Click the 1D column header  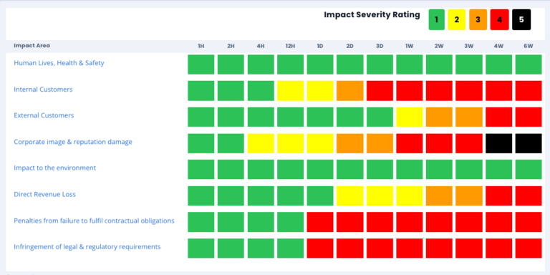[x=320, y=46]
